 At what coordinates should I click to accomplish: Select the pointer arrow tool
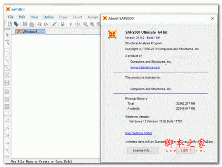click(x=7, y=35)
